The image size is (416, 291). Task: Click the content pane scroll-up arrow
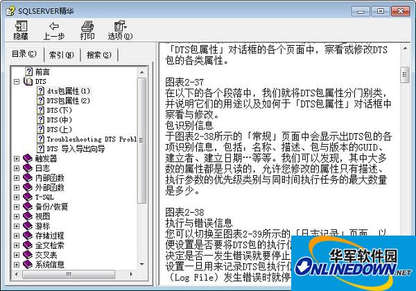[405, 48]
